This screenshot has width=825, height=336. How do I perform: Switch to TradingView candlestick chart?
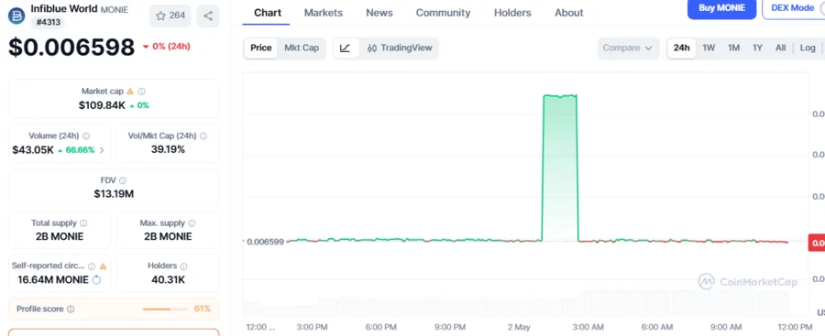[x=400, y=49]
